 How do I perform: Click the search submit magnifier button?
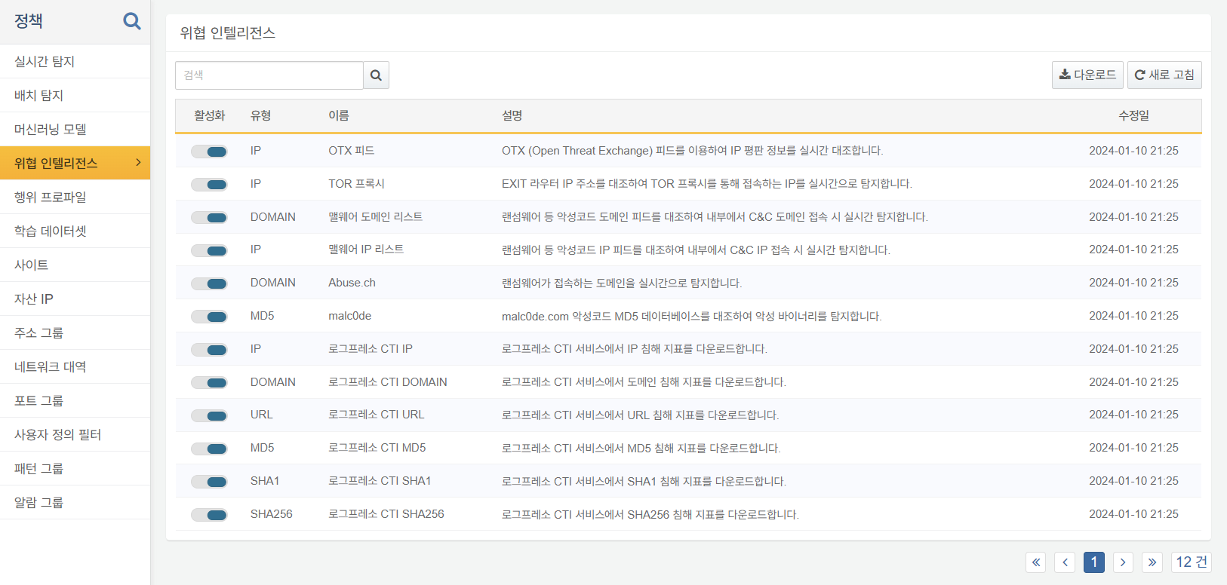point(376,75)
